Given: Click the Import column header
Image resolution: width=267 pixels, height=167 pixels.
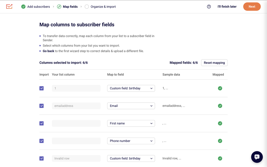Looking at the screenshot, I should [x=44, y=74].
